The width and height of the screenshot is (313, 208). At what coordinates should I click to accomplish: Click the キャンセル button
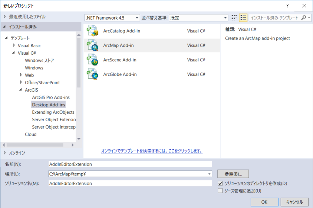pyautogui.click(x=294, y=202)
